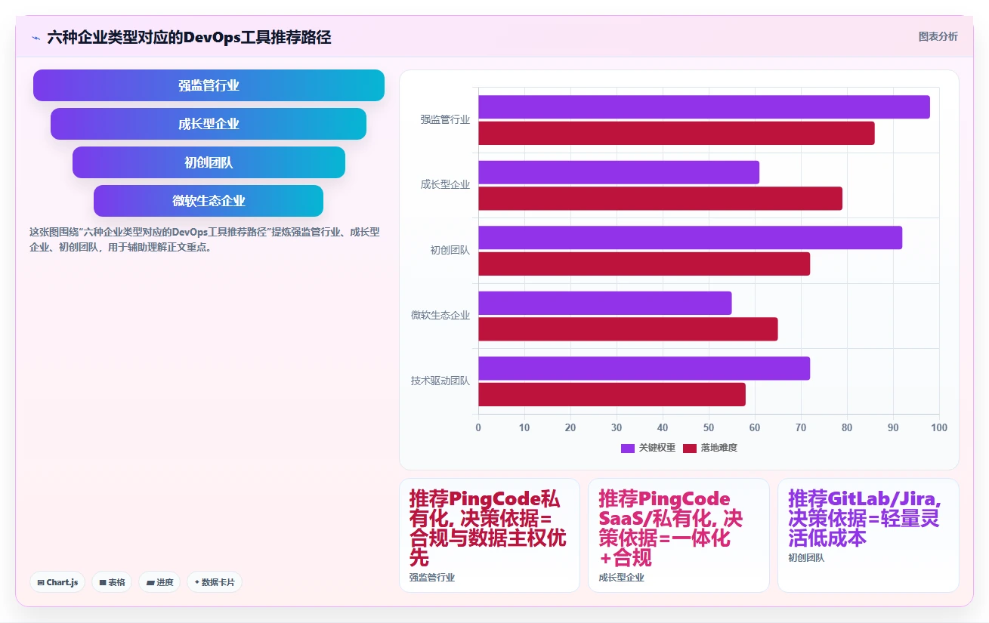Select the 强监管行业 funnel bar
This screenshot has width=989, height=623.
coord(209,85)
